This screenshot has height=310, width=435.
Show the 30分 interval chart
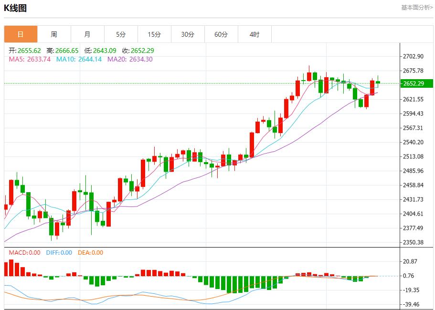click(x=188, y=34)
